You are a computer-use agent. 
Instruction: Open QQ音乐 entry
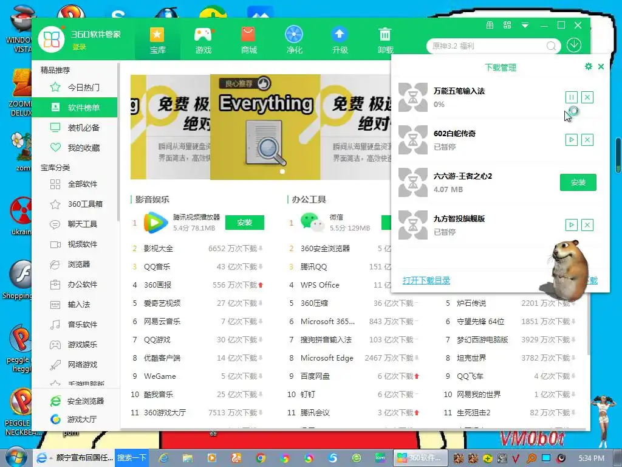click(157, 267)
